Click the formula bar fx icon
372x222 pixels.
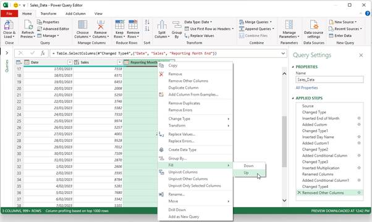click(x=43, y=53)
